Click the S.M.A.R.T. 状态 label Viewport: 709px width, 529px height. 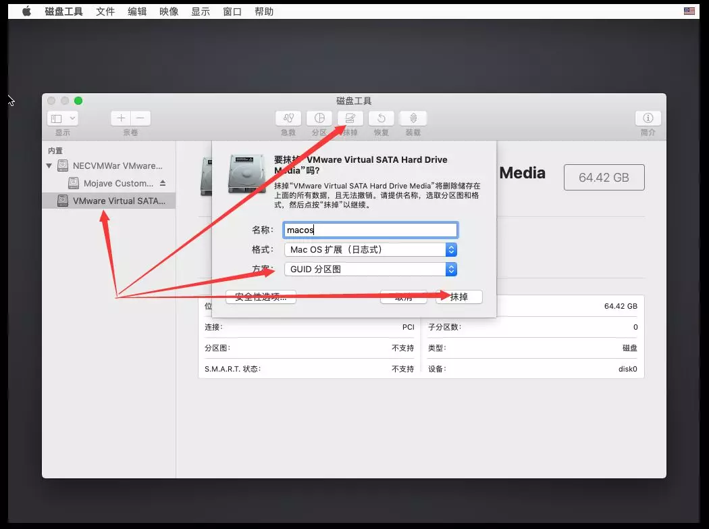[232, 369]
